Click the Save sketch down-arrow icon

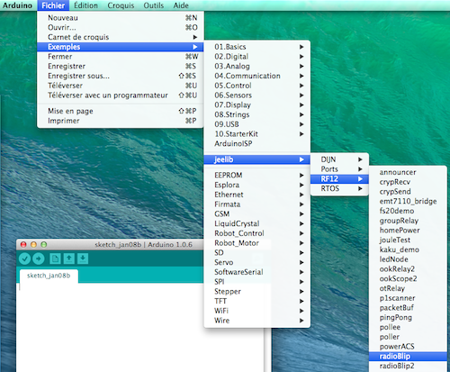[x=83, y=259]
